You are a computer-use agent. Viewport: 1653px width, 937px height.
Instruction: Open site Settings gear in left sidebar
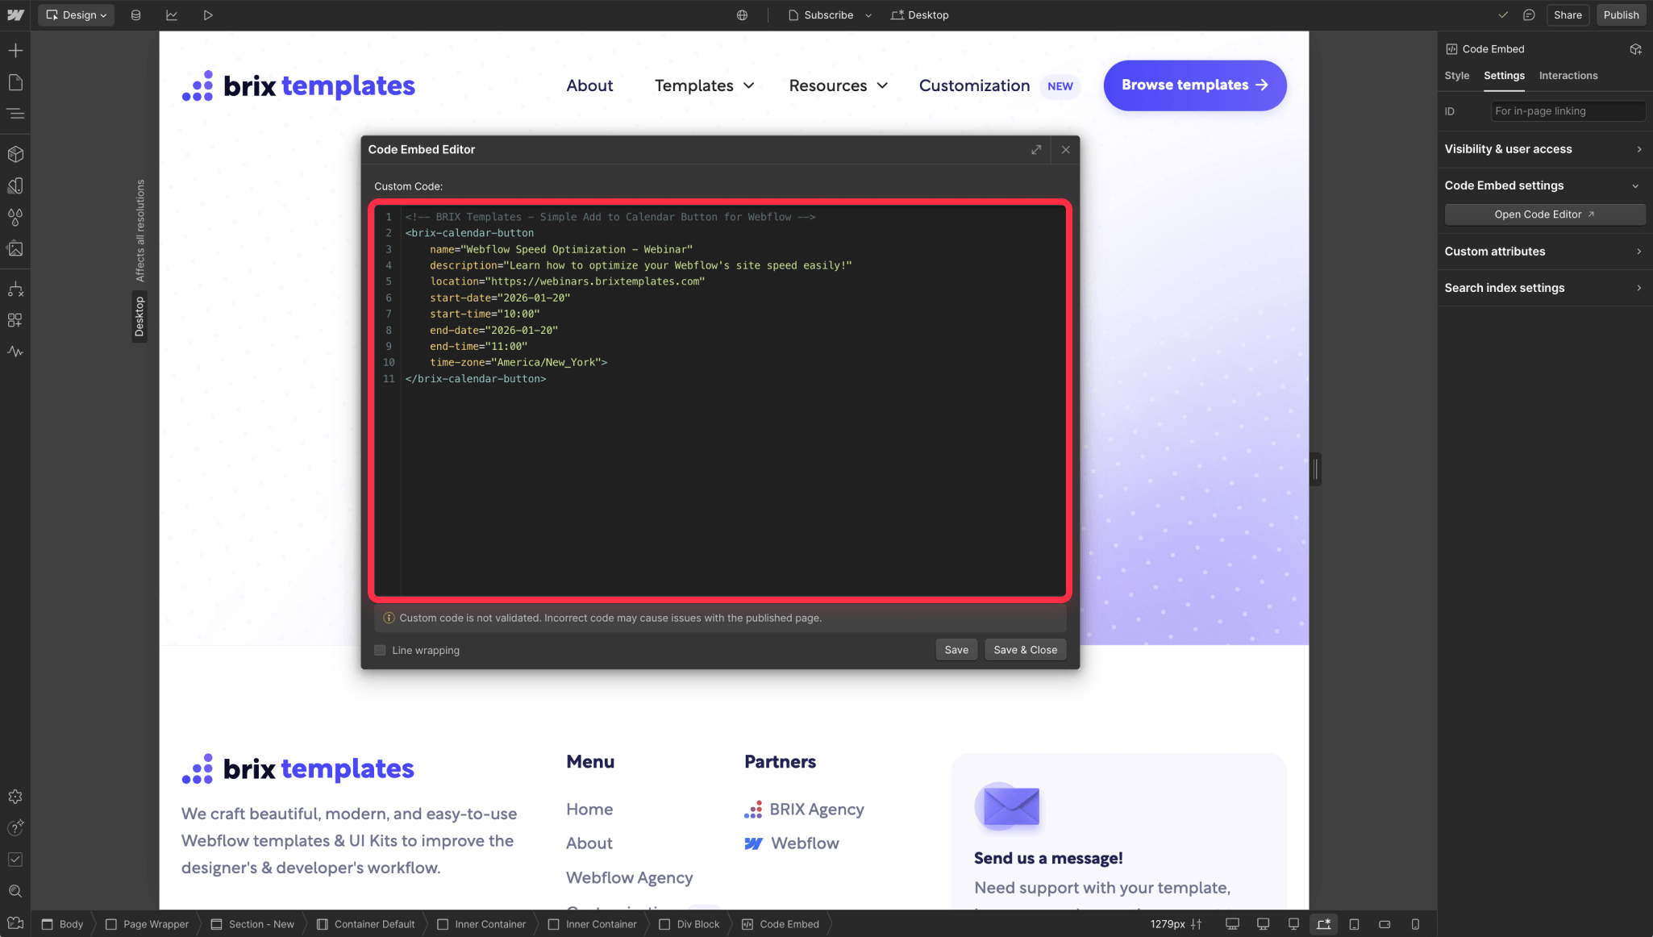15,797
